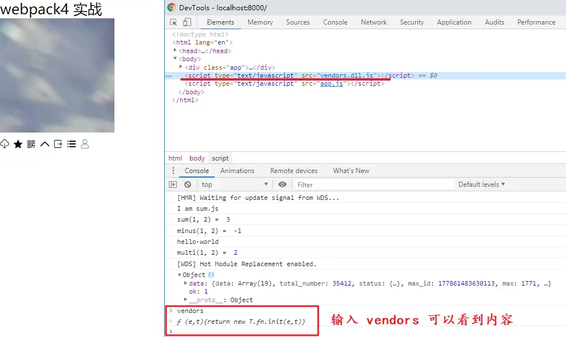Click the html breadcrumb
This screenshot has height=337, width=566.
(x=175, y=158)
